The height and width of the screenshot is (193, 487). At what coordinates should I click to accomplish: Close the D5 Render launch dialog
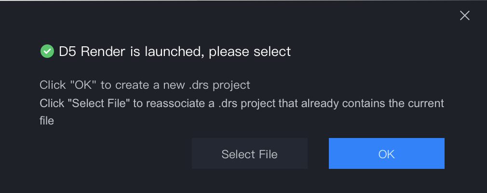tap(465, 15)
